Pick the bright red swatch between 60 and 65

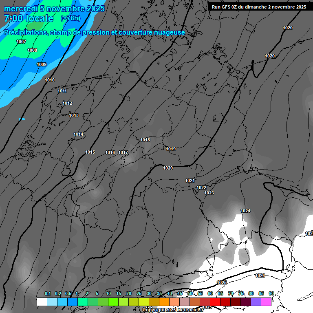215,302
